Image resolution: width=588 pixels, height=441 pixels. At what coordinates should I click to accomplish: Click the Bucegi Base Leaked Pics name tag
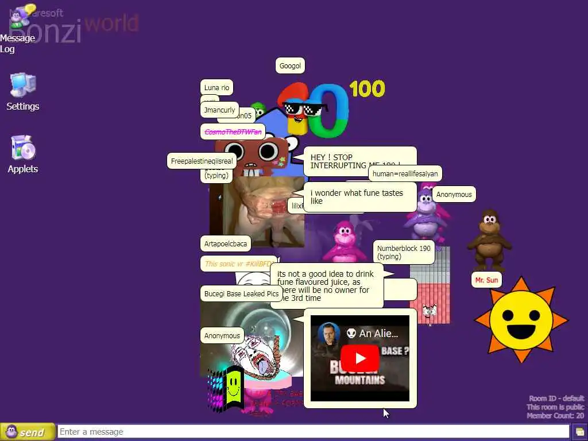click(x=241, y=293)
